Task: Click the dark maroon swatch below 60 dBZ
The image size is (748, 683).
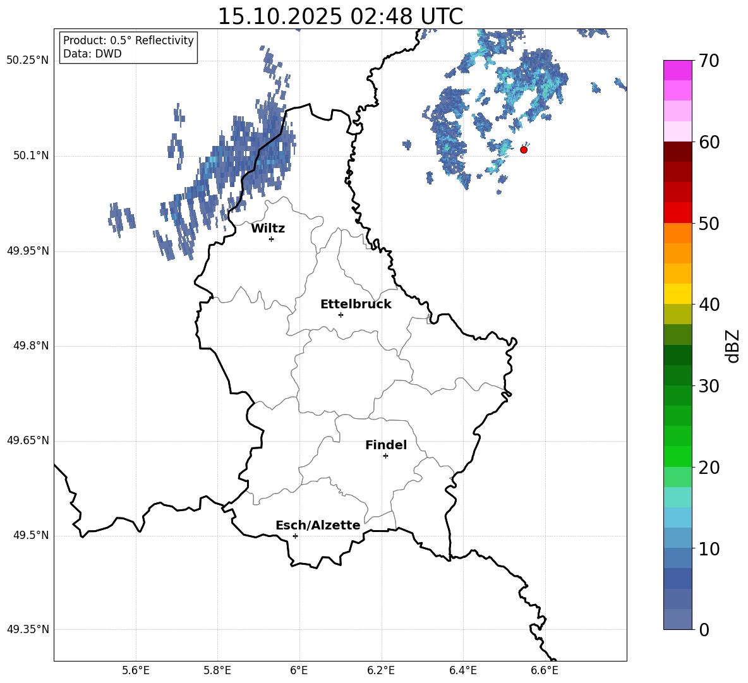Action: click(x=678, y=152)
